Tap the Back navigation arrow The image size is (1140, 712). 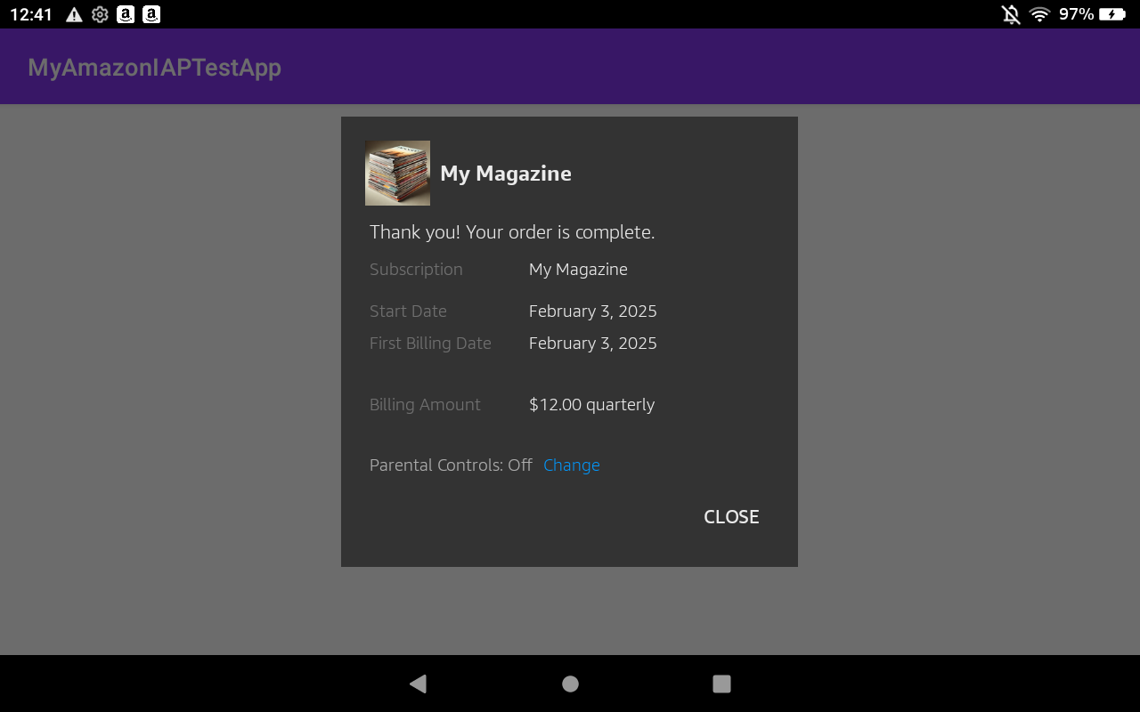tap(418, 684)
